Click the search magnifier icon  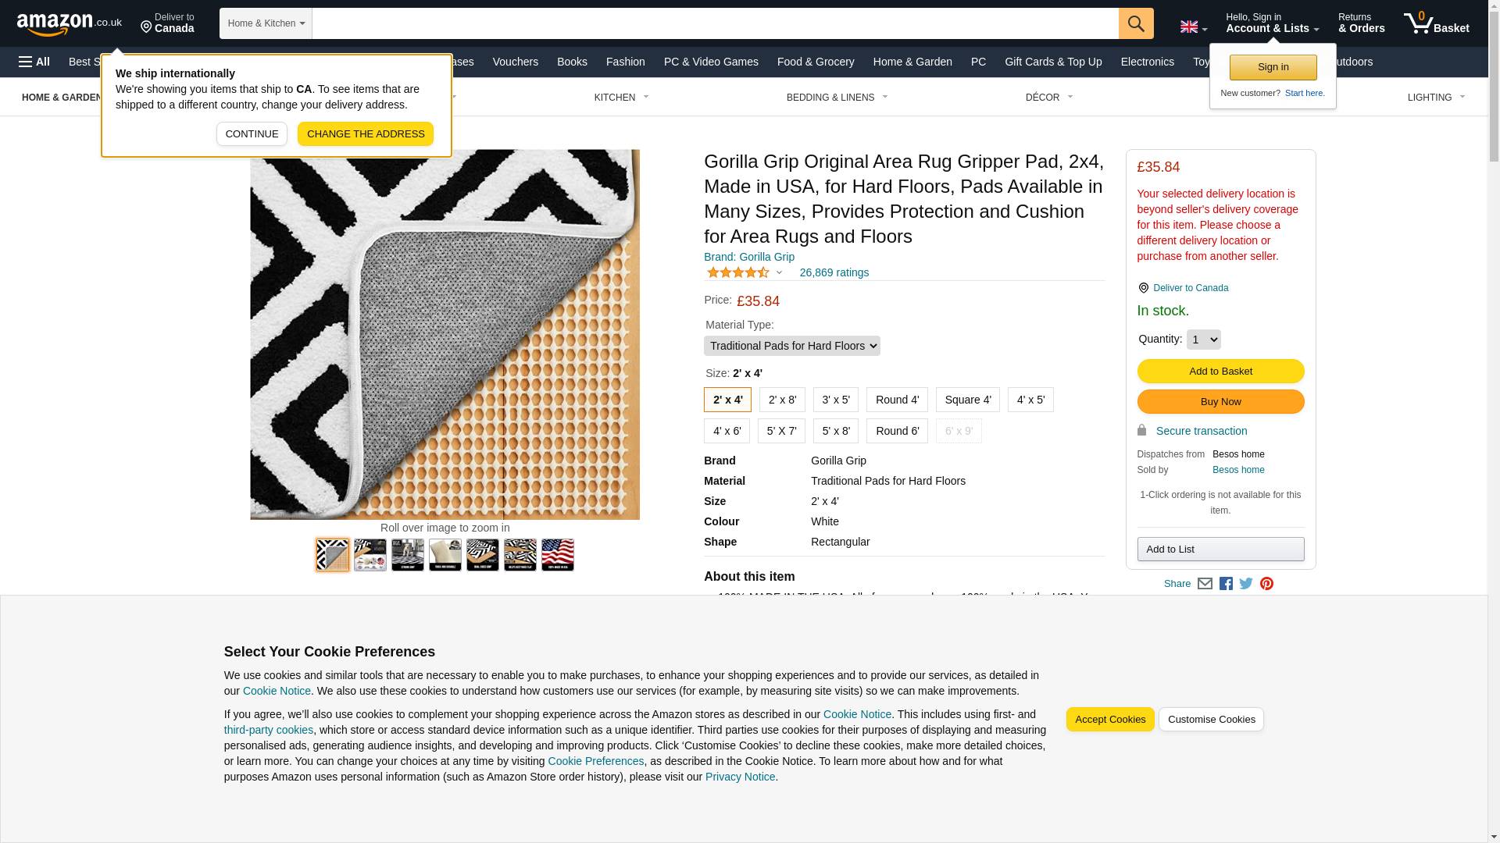click(1136, 23)
